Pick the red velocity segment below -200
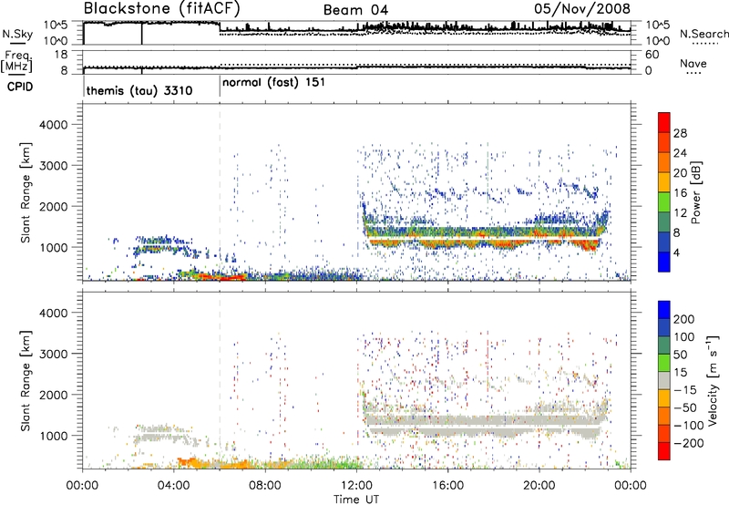The width and height of the screenshot is (729, 505). pos(664,451)
